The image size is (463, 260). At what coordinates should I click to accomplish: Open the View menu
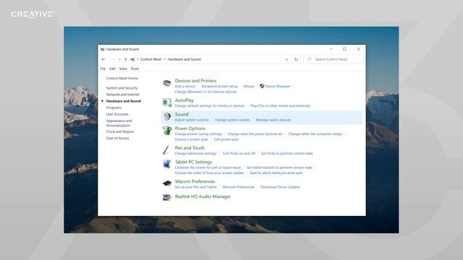point(123,69)
